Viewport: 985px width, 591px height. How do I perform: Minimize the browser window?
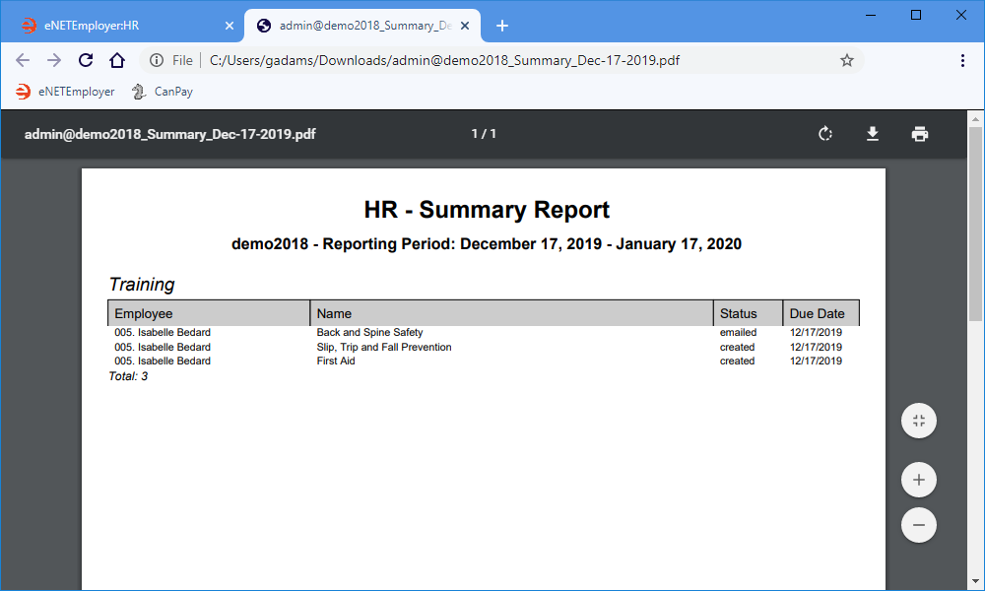[x=871, y=15]
